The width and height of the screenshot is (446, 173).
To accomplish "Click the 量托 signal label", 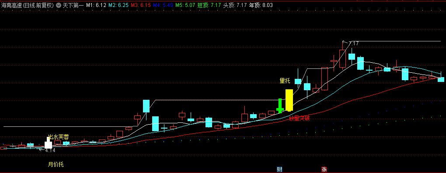I will [285, 81].
